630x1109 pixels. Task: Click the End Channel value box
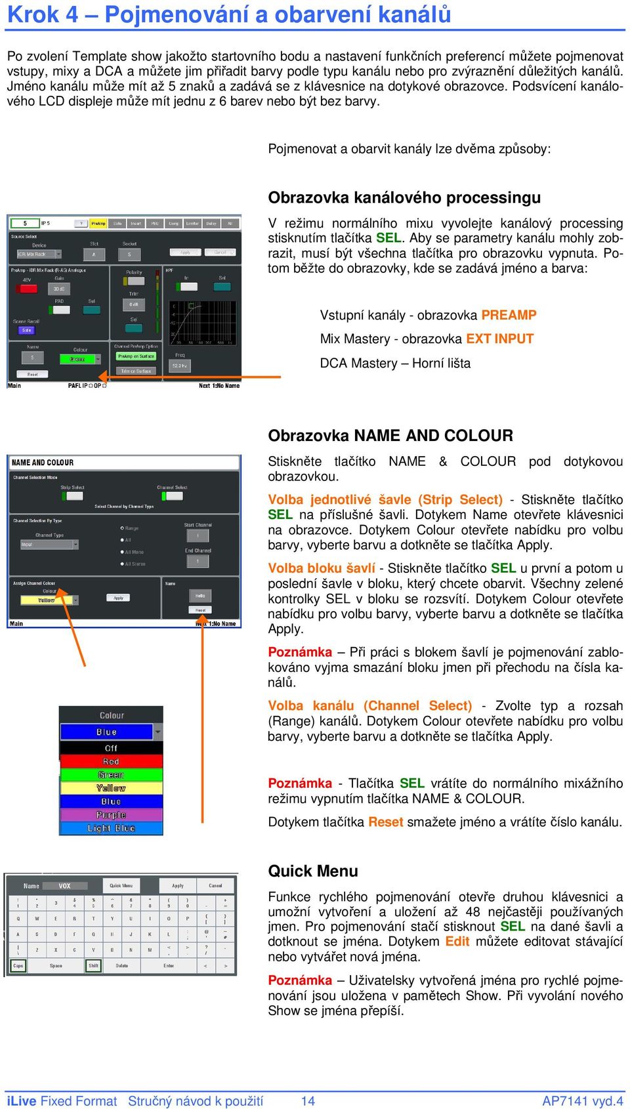(198, 561)
